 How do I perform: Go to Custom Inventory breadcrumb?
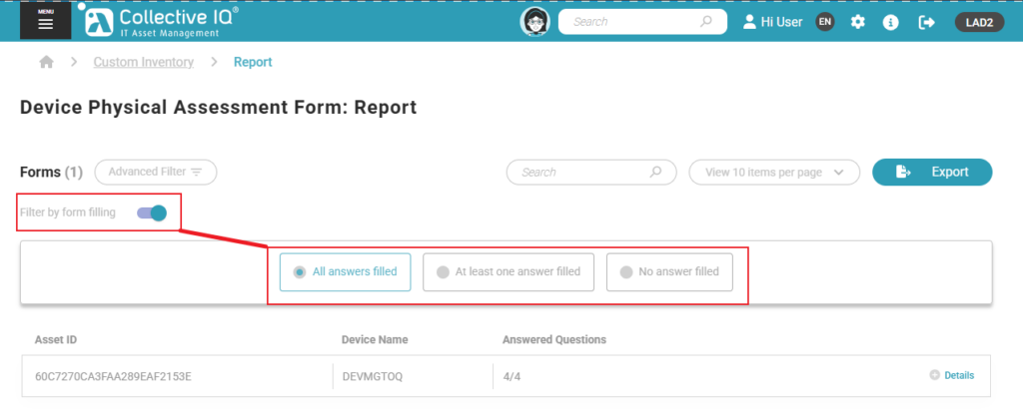(143, 62)
